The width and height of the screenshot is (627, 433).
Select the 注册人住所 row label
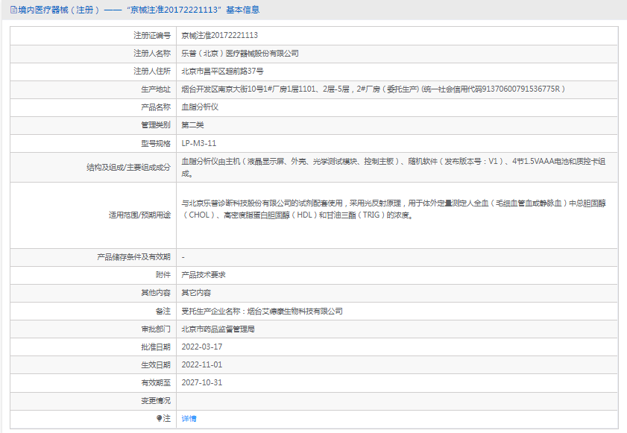coord(152,71)
